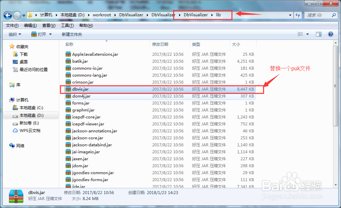Expand the arrow after workroot breadcrumb
The image size is (341, 208).
(115, 15)
